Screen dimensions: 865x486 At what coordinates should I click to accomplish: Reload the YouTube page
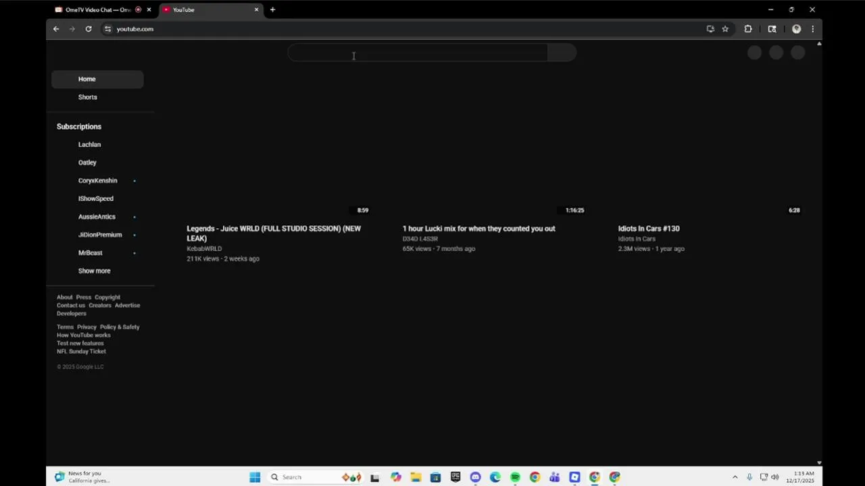coord(88,29)
